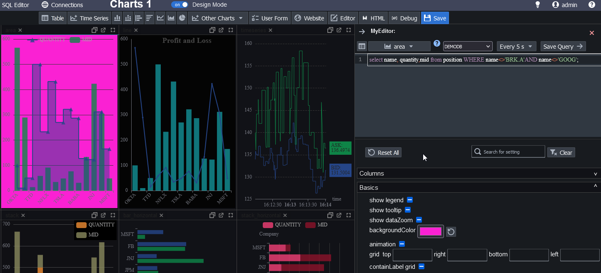This screenshot has width=601, height=273.
Task: Pop out the stack chart panel
Action: pyautogui.click(x=103, y=215)
